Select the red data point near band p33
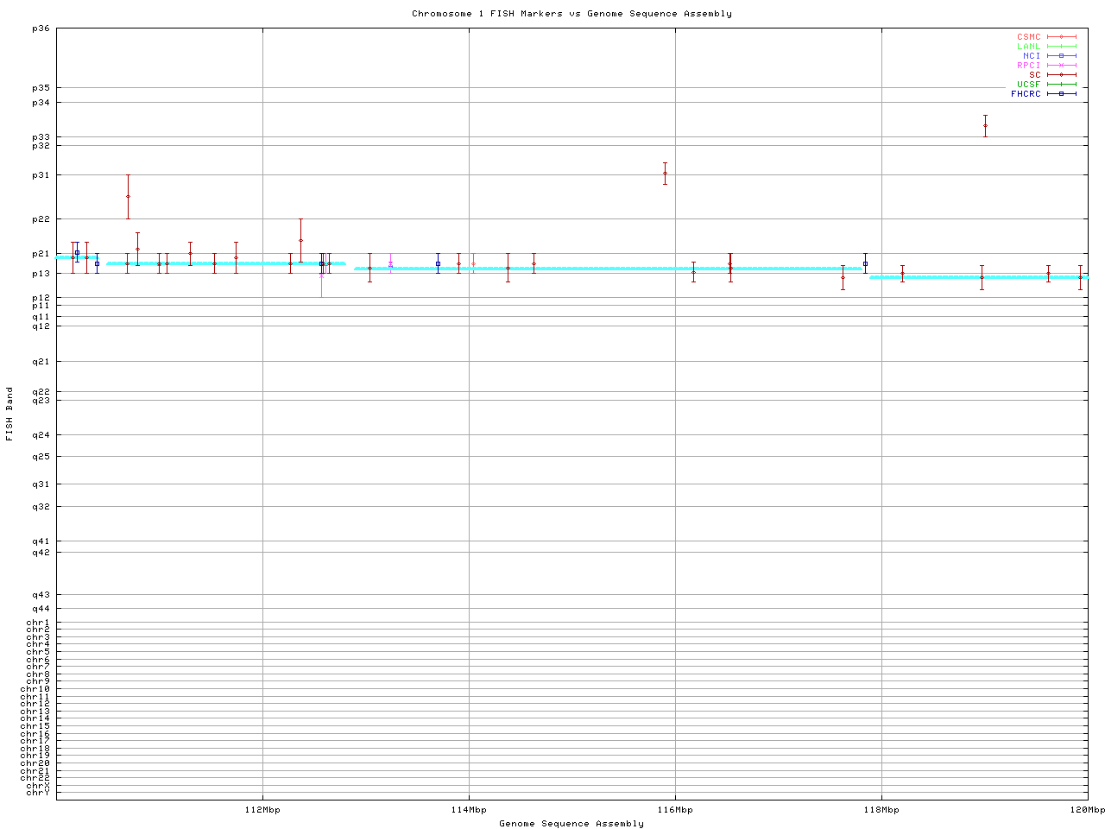 [x=985, y=125]
